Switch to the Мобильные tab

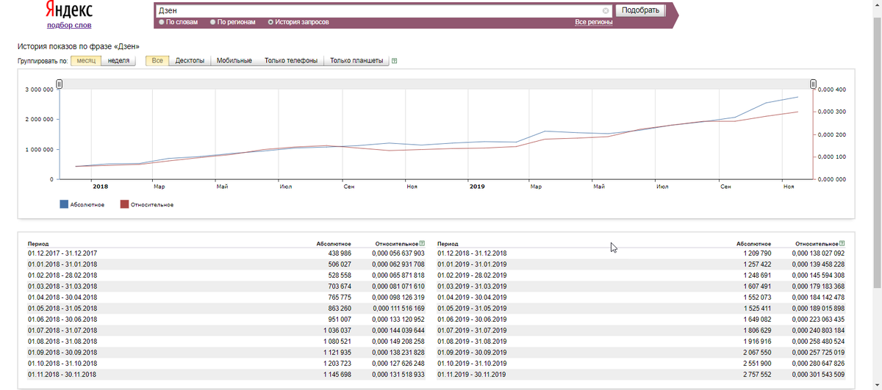click(x=234, y=60)
